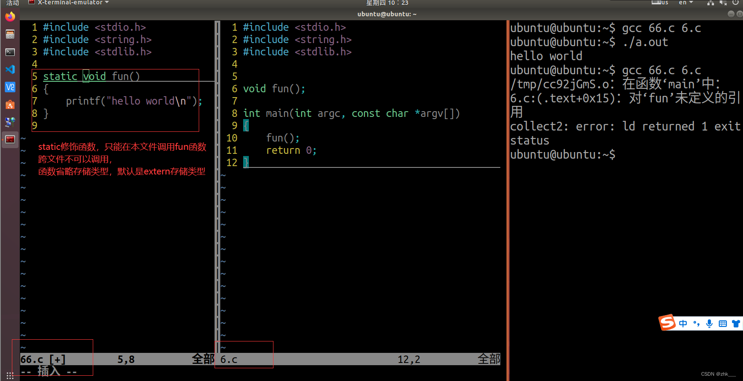The width and height of the screenshot is (743, 381).
Task: Select the red terminal emulator dock icon
Action: click(x=10, y=140)
